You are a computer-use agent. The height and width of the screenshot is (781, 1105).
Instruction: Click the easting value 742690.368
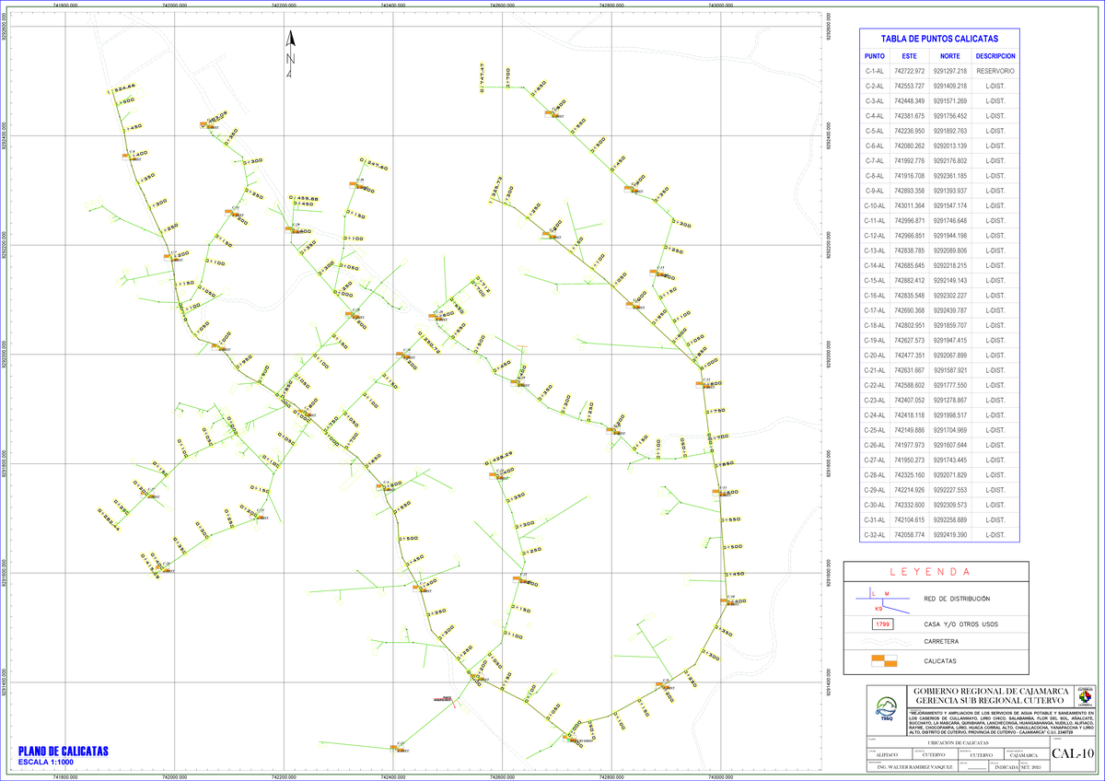tap(910, 309)
